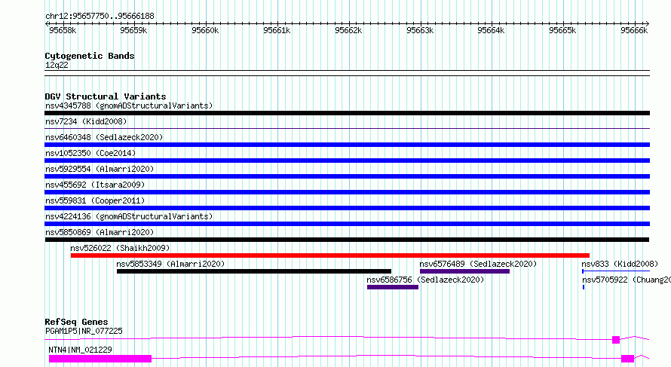Screen dimensions: 671x367
Task: Open nsv6460348 (Sedlazeck2020) variant label
Action: 104,137
